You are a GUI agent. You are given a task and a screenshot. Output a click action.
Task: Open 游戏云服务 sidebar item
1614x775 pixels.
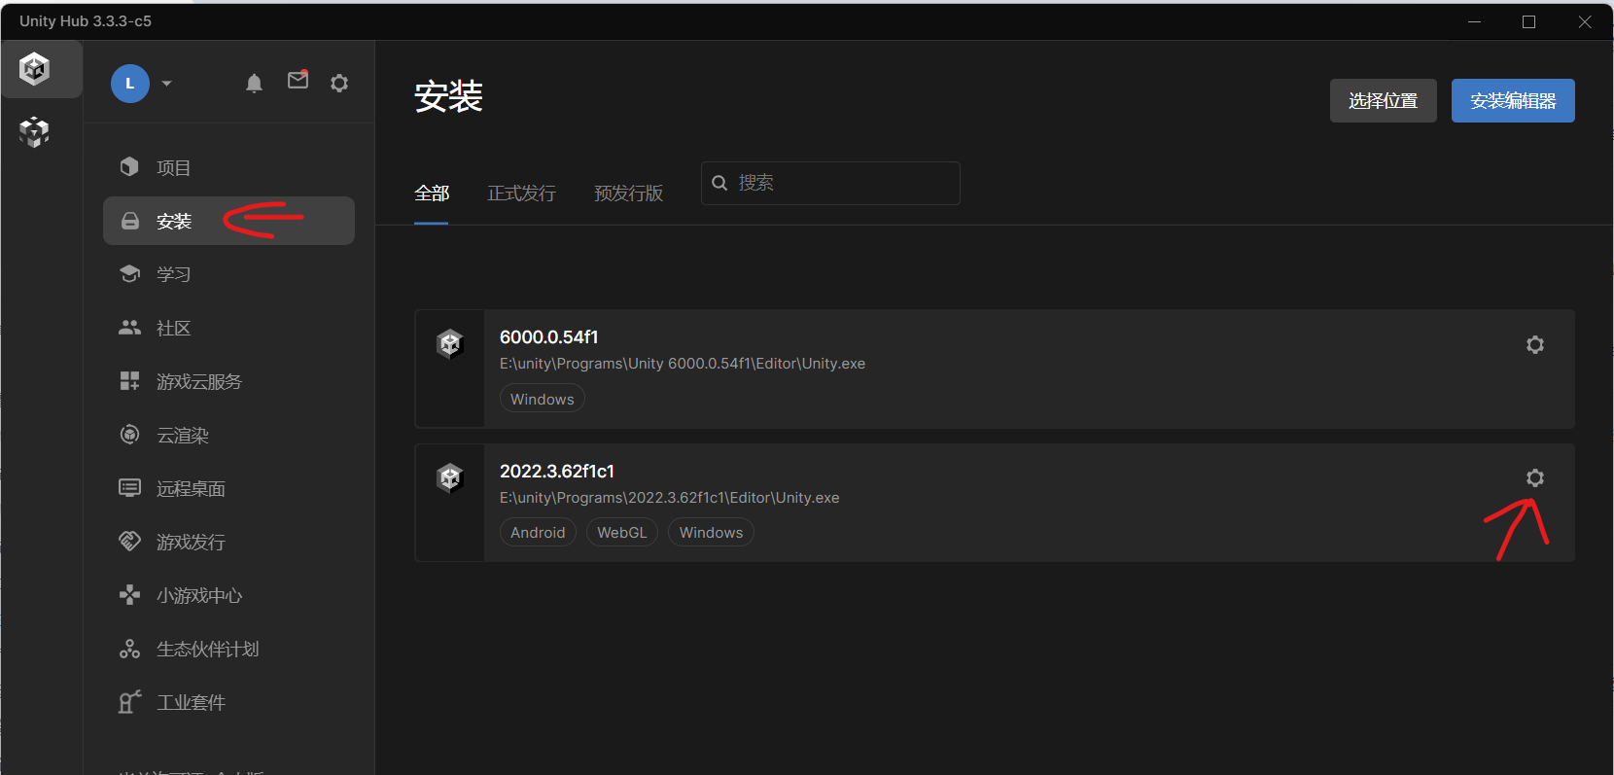(x=228, y=381)
